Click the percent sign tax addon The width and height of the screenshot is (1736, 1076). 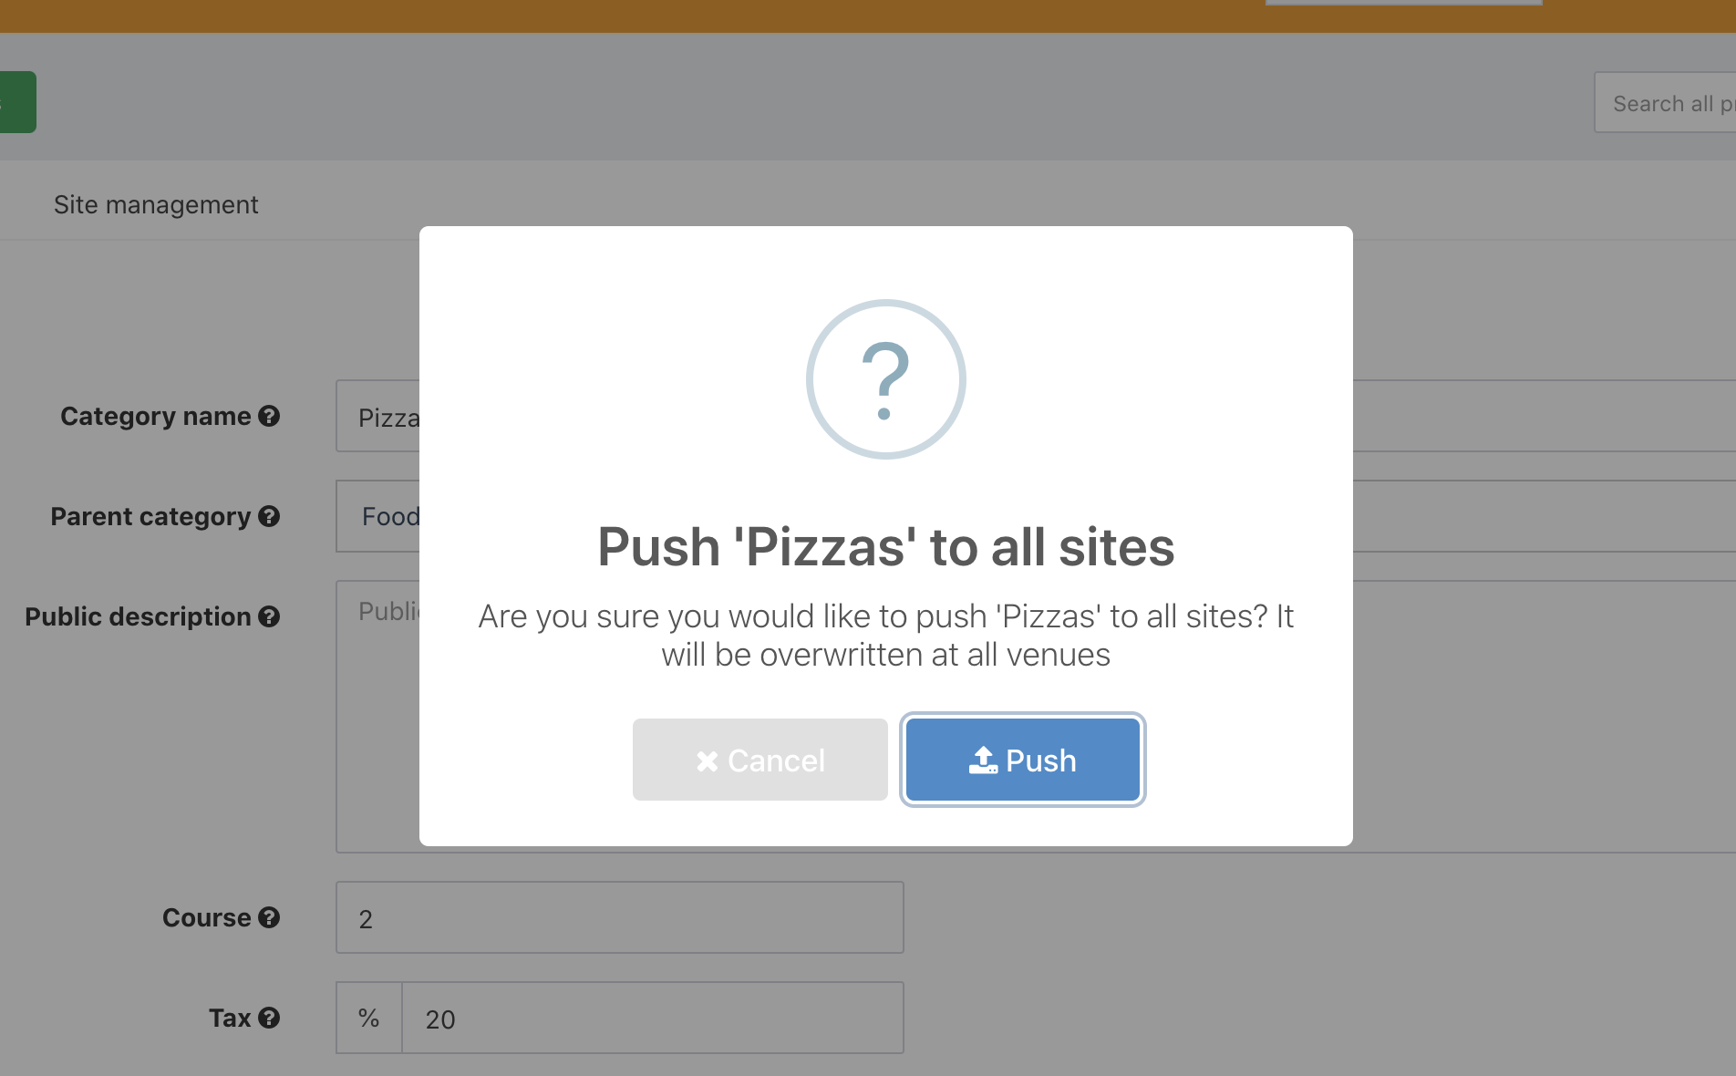(369, 1018)
